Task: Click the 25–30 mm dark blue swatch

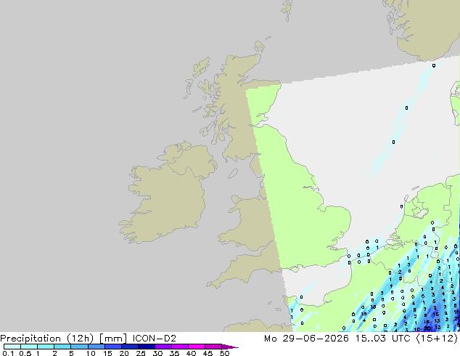Action: click(x=147, y=347)
